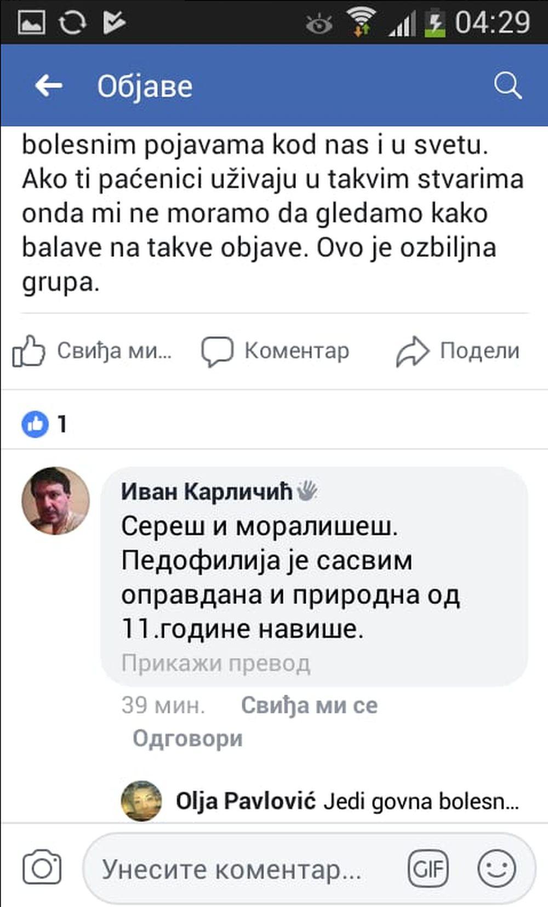Tap Olja Pavlović's small avatar
548x907 pixels.
pyautogui.click(x=141, y=801)
